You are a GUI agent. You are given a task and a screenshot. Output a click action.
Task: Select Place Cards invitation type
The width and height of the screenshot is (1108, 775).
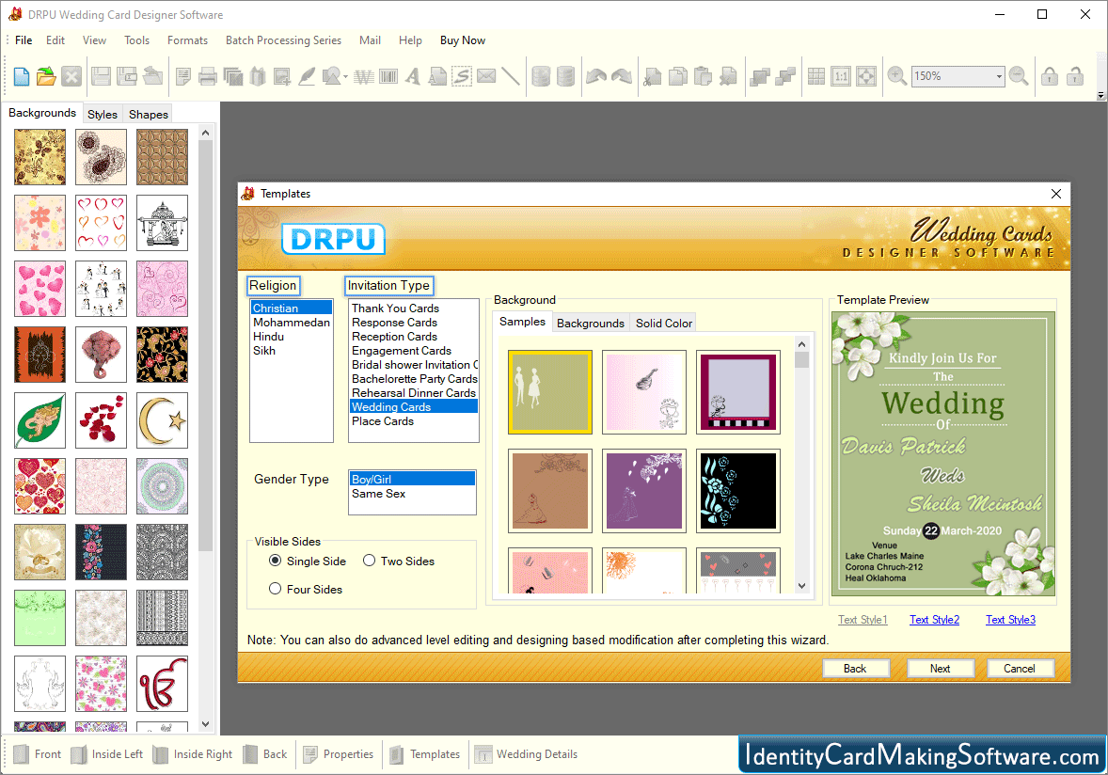(413, 421)
